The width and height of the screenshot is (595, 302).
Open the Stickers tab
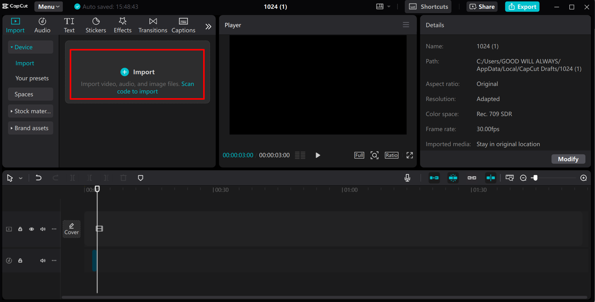pyautogui.click(x=96, y=26)
